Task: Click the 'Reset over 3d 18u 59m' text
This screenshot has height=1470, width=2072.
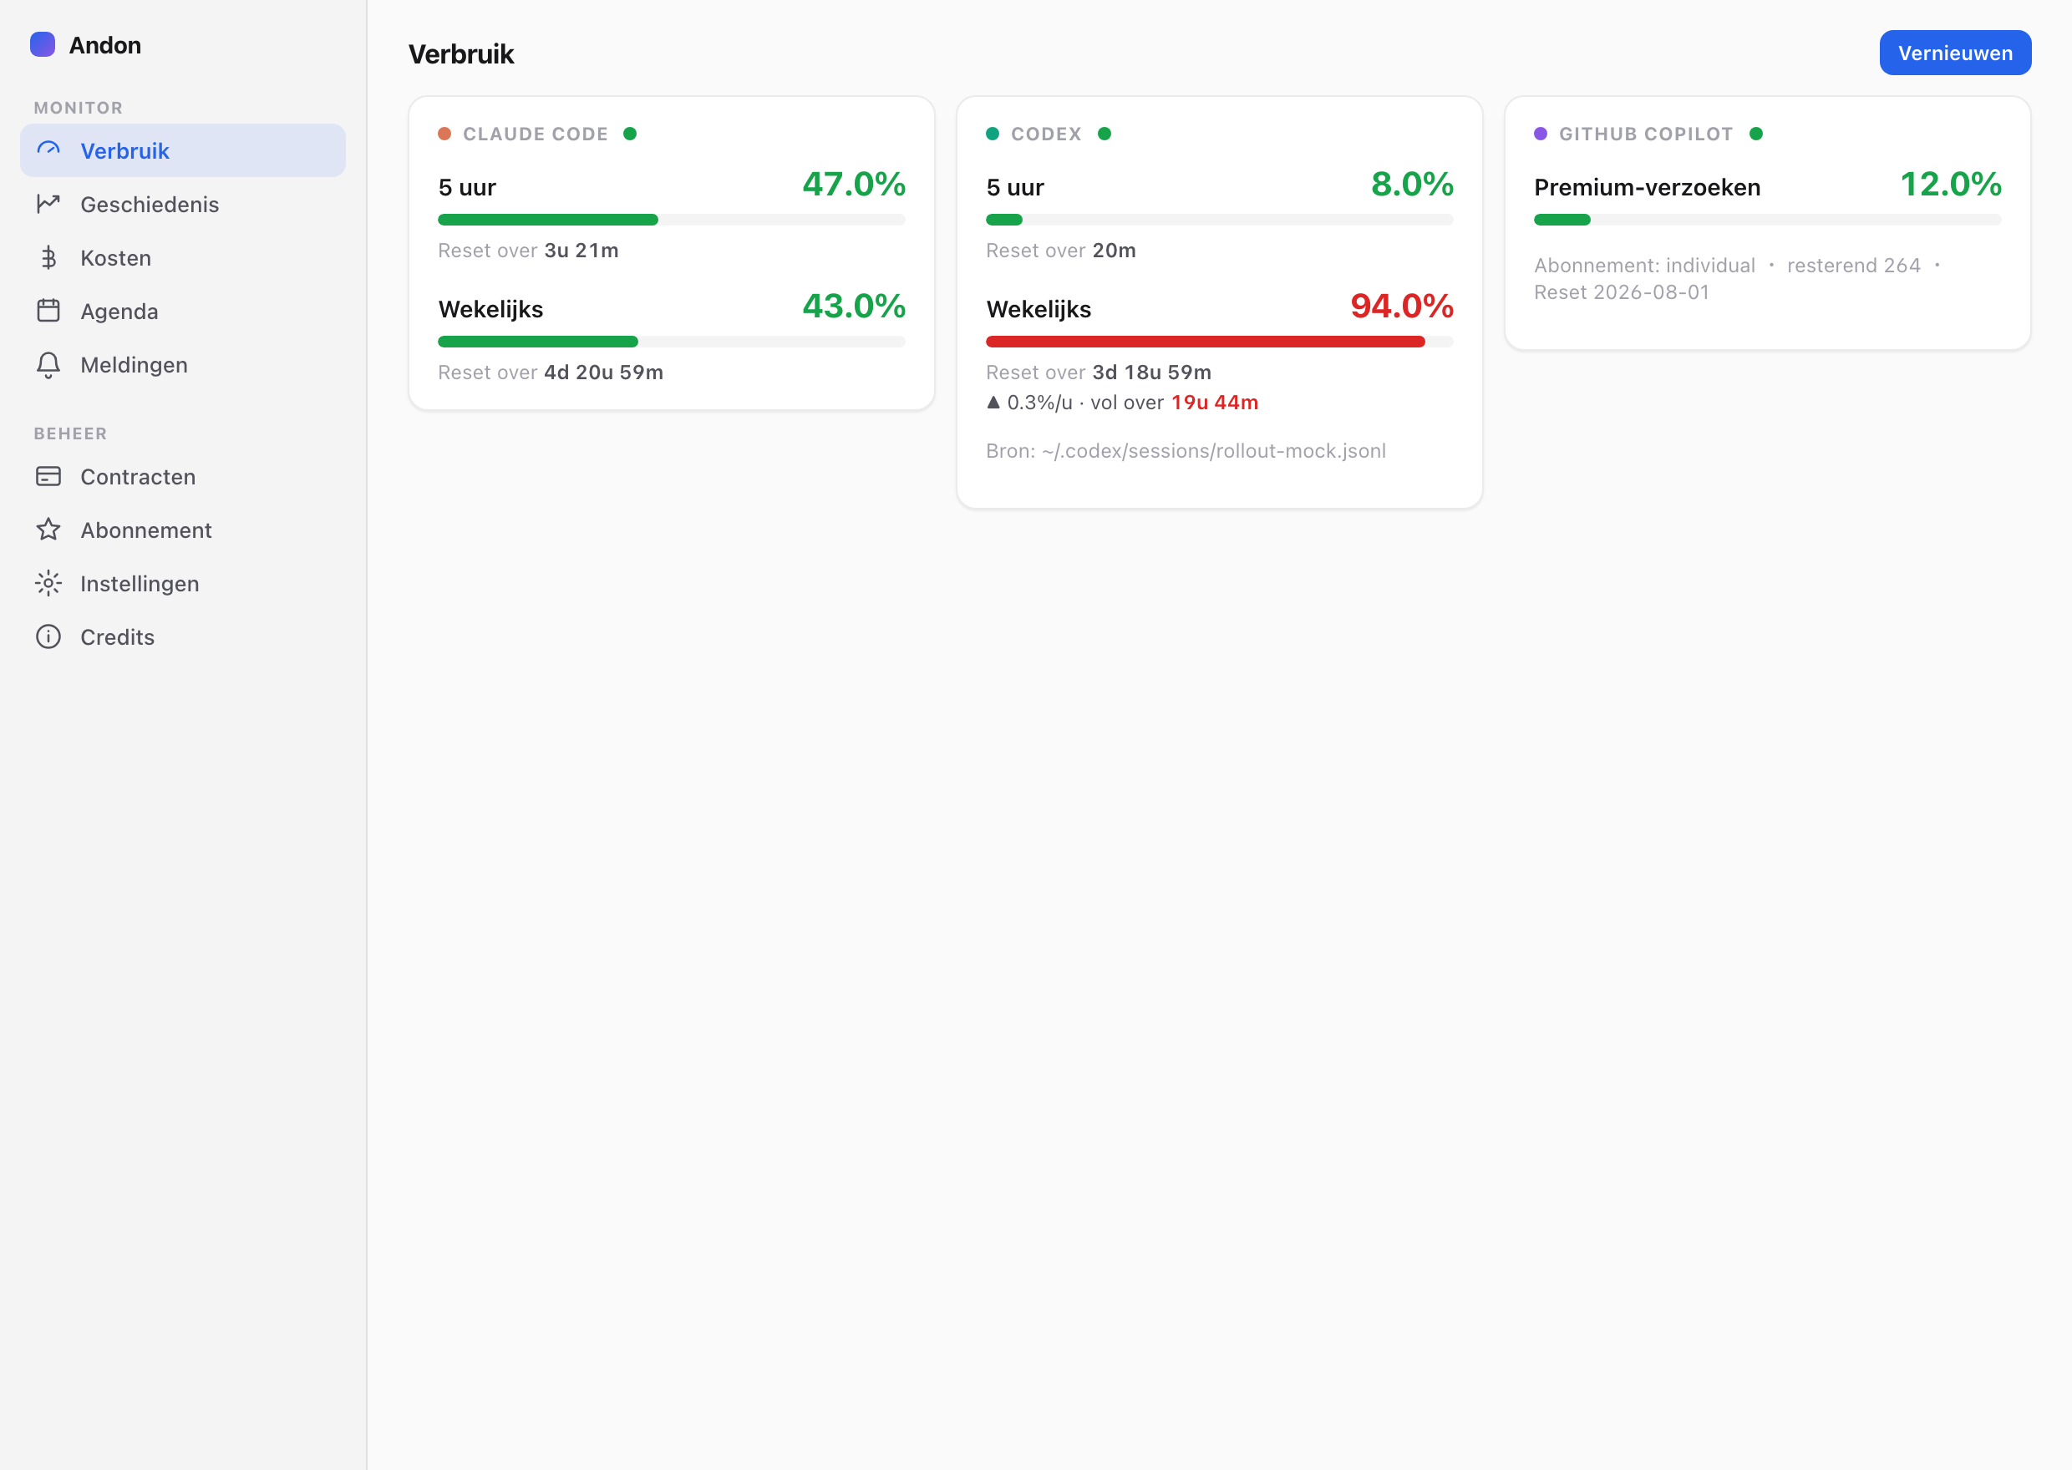Action: pos(1099,372)
